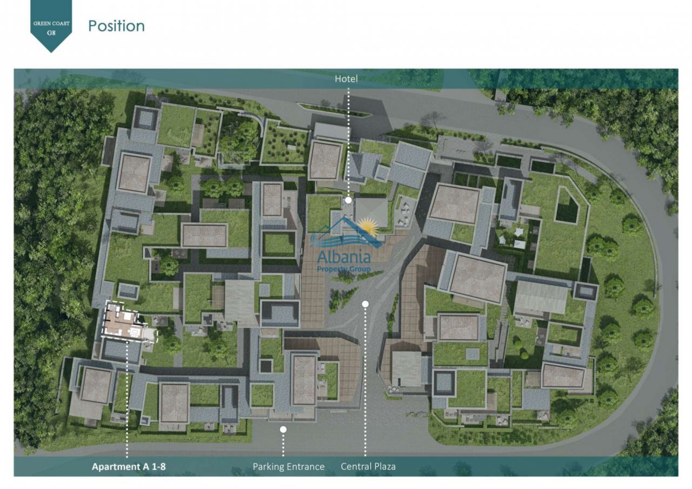The height and width of the screenshot is (489, 692).
Task: Select the largest tiled-roof building right of plaza
Action: pyautogui.click(x=477, y=277)
